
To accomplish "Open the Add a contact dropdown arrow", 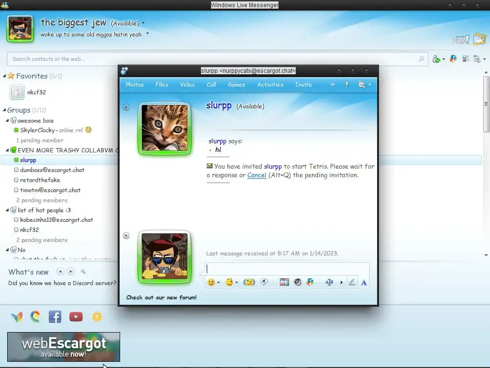I will (444, 59).
